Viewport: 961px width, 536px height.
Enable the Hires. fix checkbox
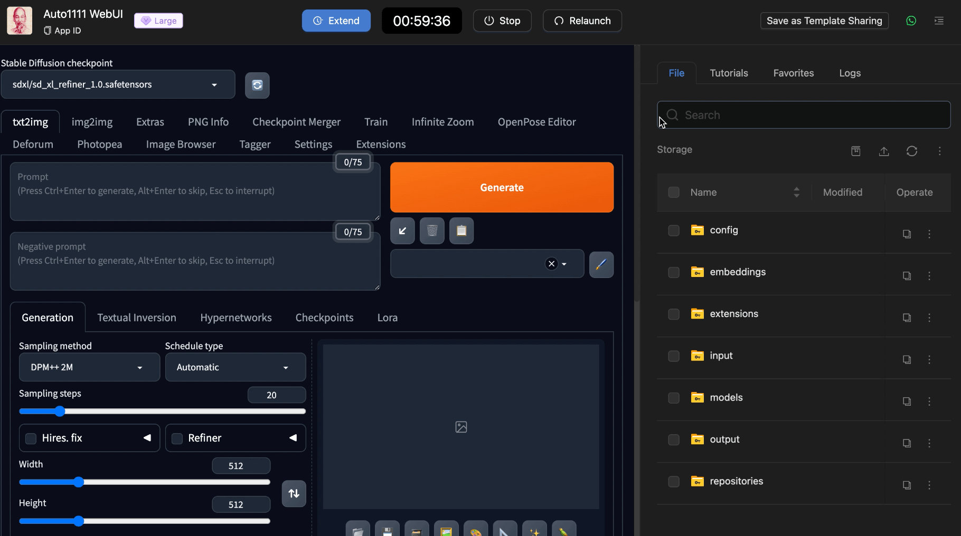coord(31,438)
